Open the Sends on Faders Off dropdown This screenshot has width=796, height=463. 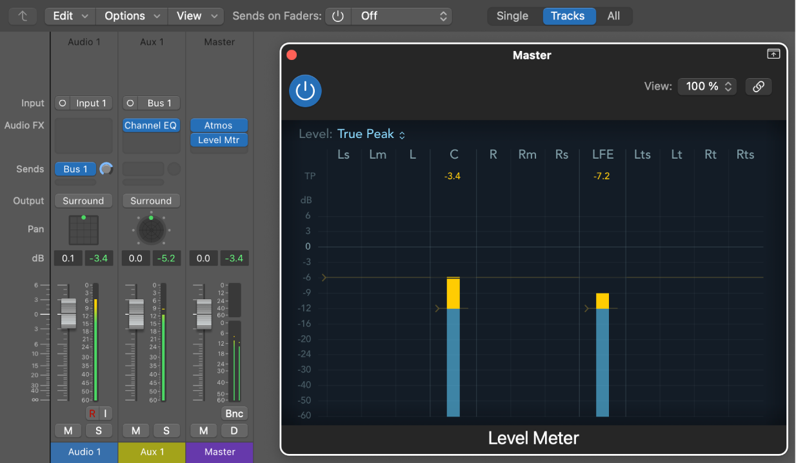[401, 16]
